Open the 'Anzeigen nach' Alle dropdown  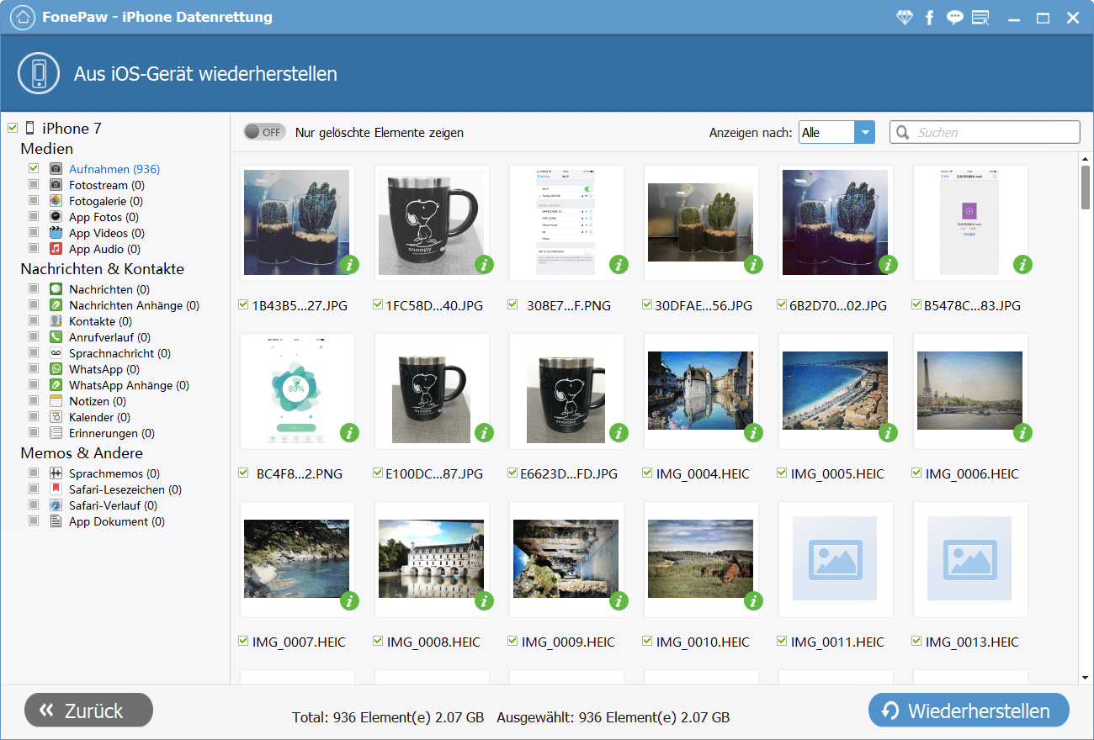(836, 132)
